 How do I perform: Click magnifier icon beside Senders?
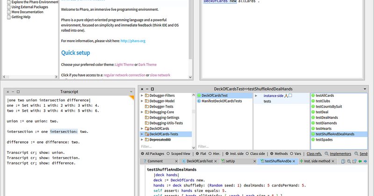point(356,153)
